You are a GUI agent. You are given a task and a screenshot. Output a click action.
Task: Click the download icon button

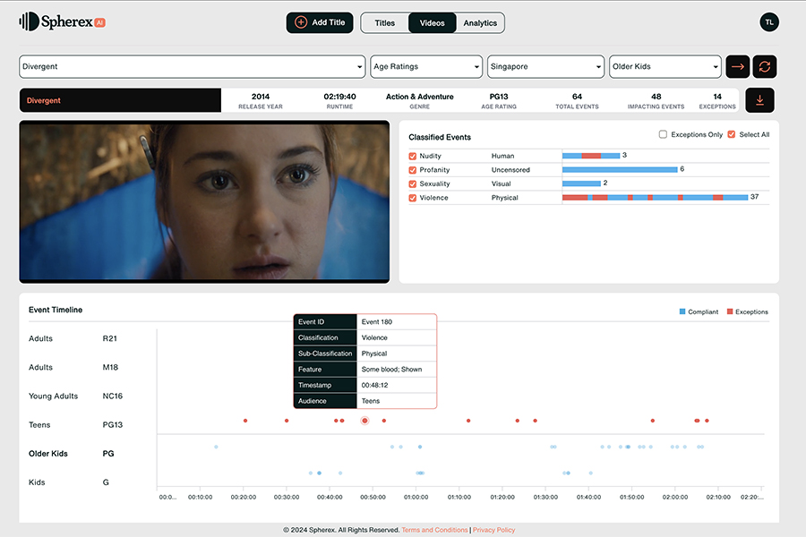click(x=759, y=100)
